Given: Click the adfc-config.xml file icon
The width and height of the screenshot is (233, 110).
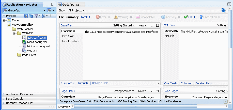Looking at the screenshot, I should 24,37.
